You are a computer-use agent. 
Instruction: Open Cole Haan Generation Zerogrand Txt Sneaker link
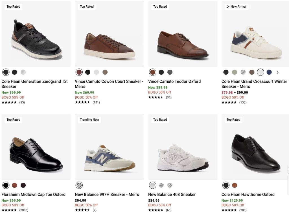pos(34,84)
